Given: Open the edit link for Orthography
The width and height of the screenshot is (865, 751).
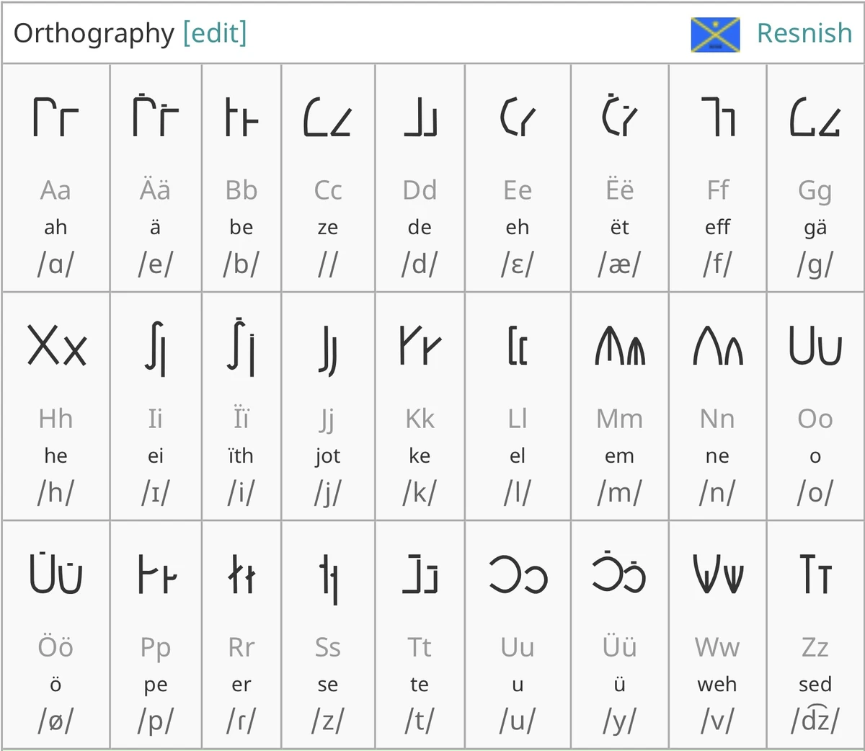Looking at the screenshot, I should click(x=216, y=33).
